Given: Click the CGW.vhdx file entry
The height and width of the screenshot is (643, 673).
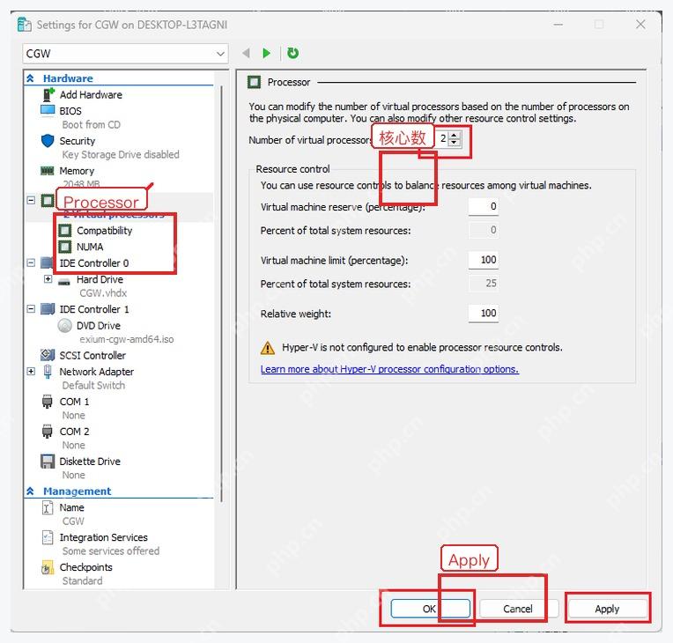Looking at the screenshot, I should tap(103, 293).
